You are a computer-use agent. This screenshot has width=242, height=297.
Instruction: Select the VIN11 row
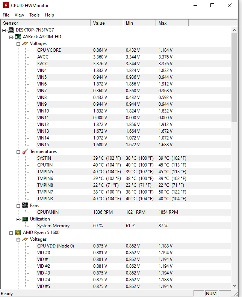click(134, 118)
